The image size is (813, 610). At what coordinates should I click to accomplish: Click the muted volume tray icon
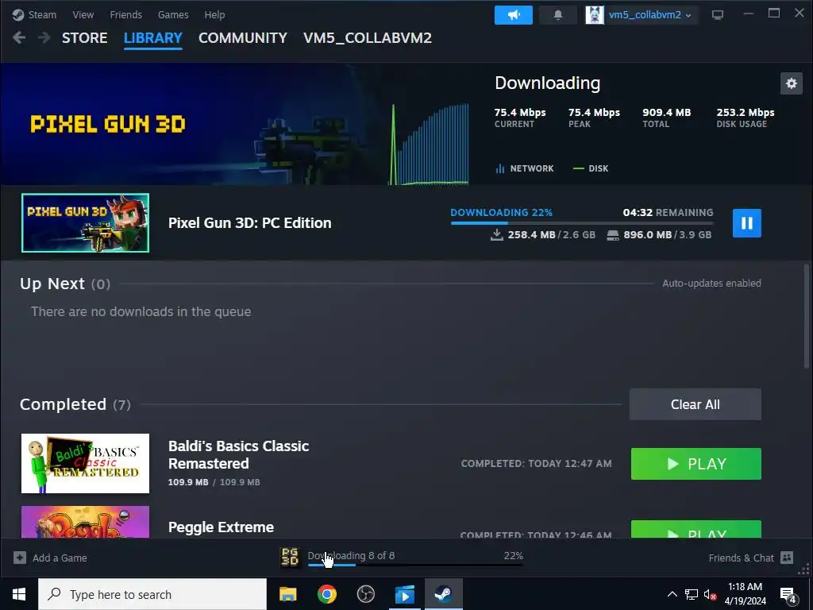point(711,594)
